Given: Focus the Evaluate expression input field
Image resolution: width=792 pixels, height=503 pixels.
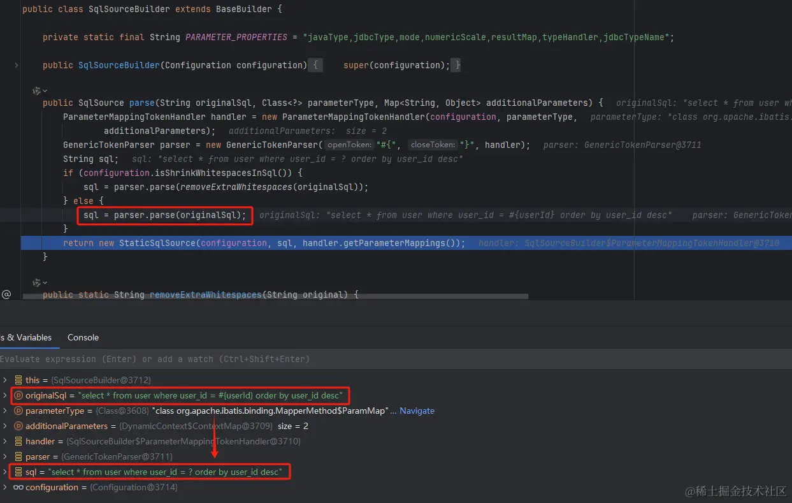Looking at the screenshot, I should [396, 359].
